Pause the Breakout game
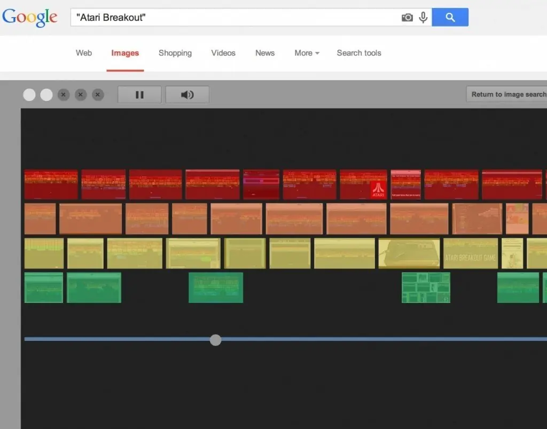This screenshot has height=429, width=547. click(x=139, y=95)
